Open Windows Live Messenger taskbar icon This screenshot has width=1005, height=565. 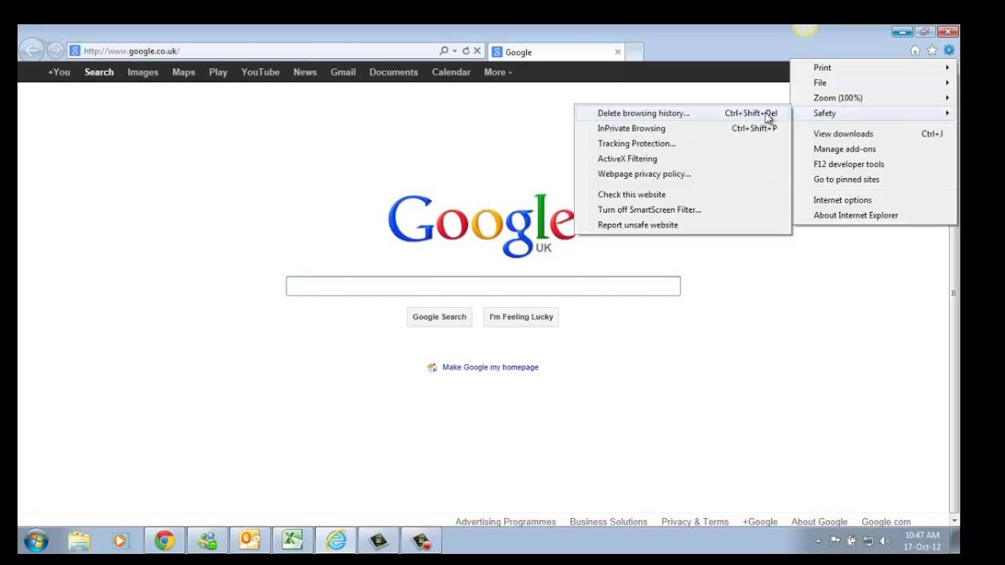click(x=207, y=541)
